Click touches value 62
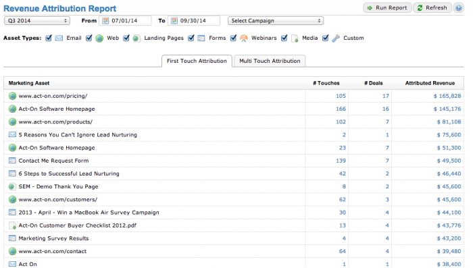 [x=343, y=200]
